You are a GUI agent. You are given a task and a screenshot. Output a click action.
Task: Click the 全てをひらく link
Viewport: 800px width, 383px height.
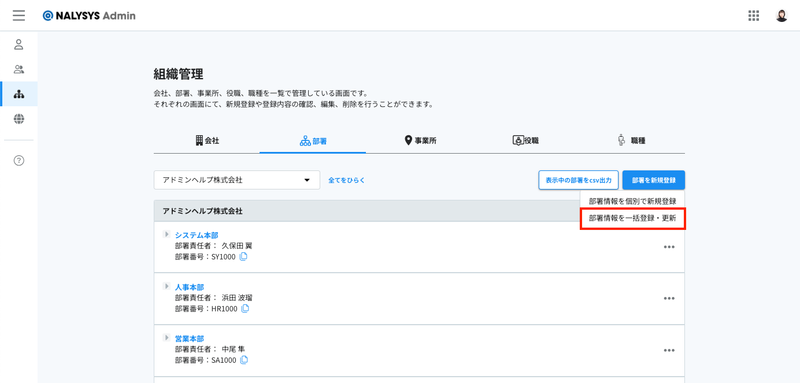click(347, 180)
